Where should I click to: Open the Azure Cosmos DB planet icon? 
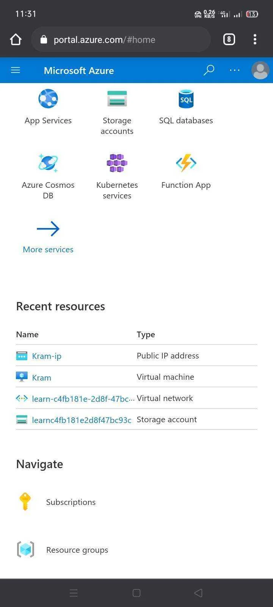[x=48, y=163]
